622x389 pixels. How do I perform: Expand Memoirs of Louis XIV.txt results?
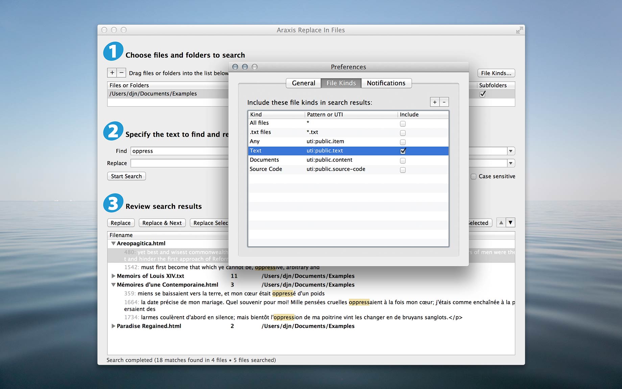(113, 276)
